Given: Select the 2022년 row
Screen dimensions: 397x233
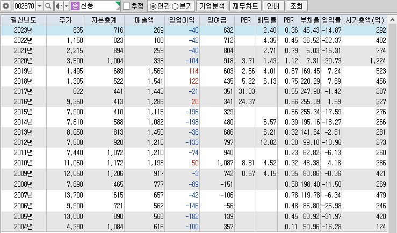Looking at the screenshot, I should tap(194, 40).
